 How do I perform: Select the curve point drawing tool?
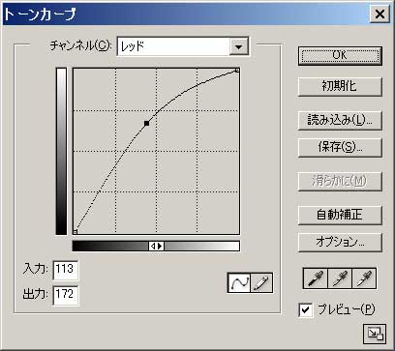click(x=239, y=282)
